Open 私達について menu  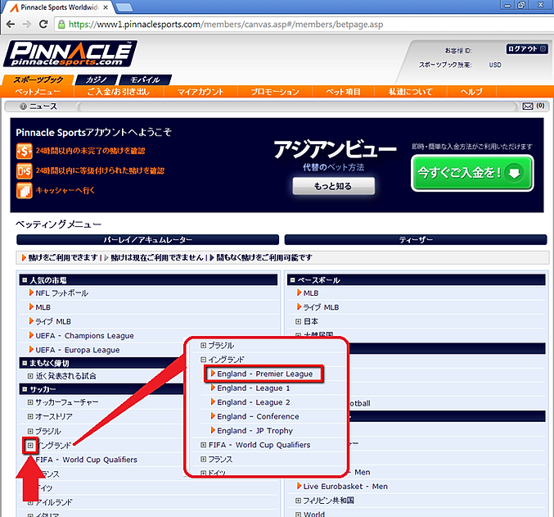410,92
